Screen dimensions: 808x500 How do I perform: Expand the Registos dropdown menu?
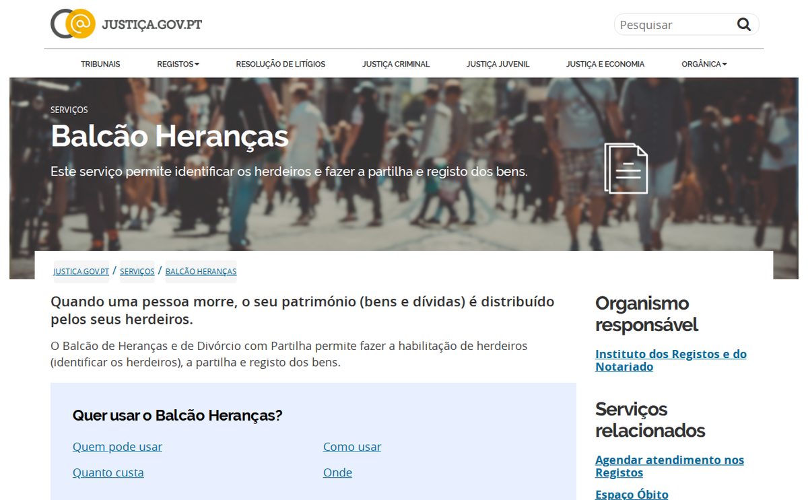[178, 64]
